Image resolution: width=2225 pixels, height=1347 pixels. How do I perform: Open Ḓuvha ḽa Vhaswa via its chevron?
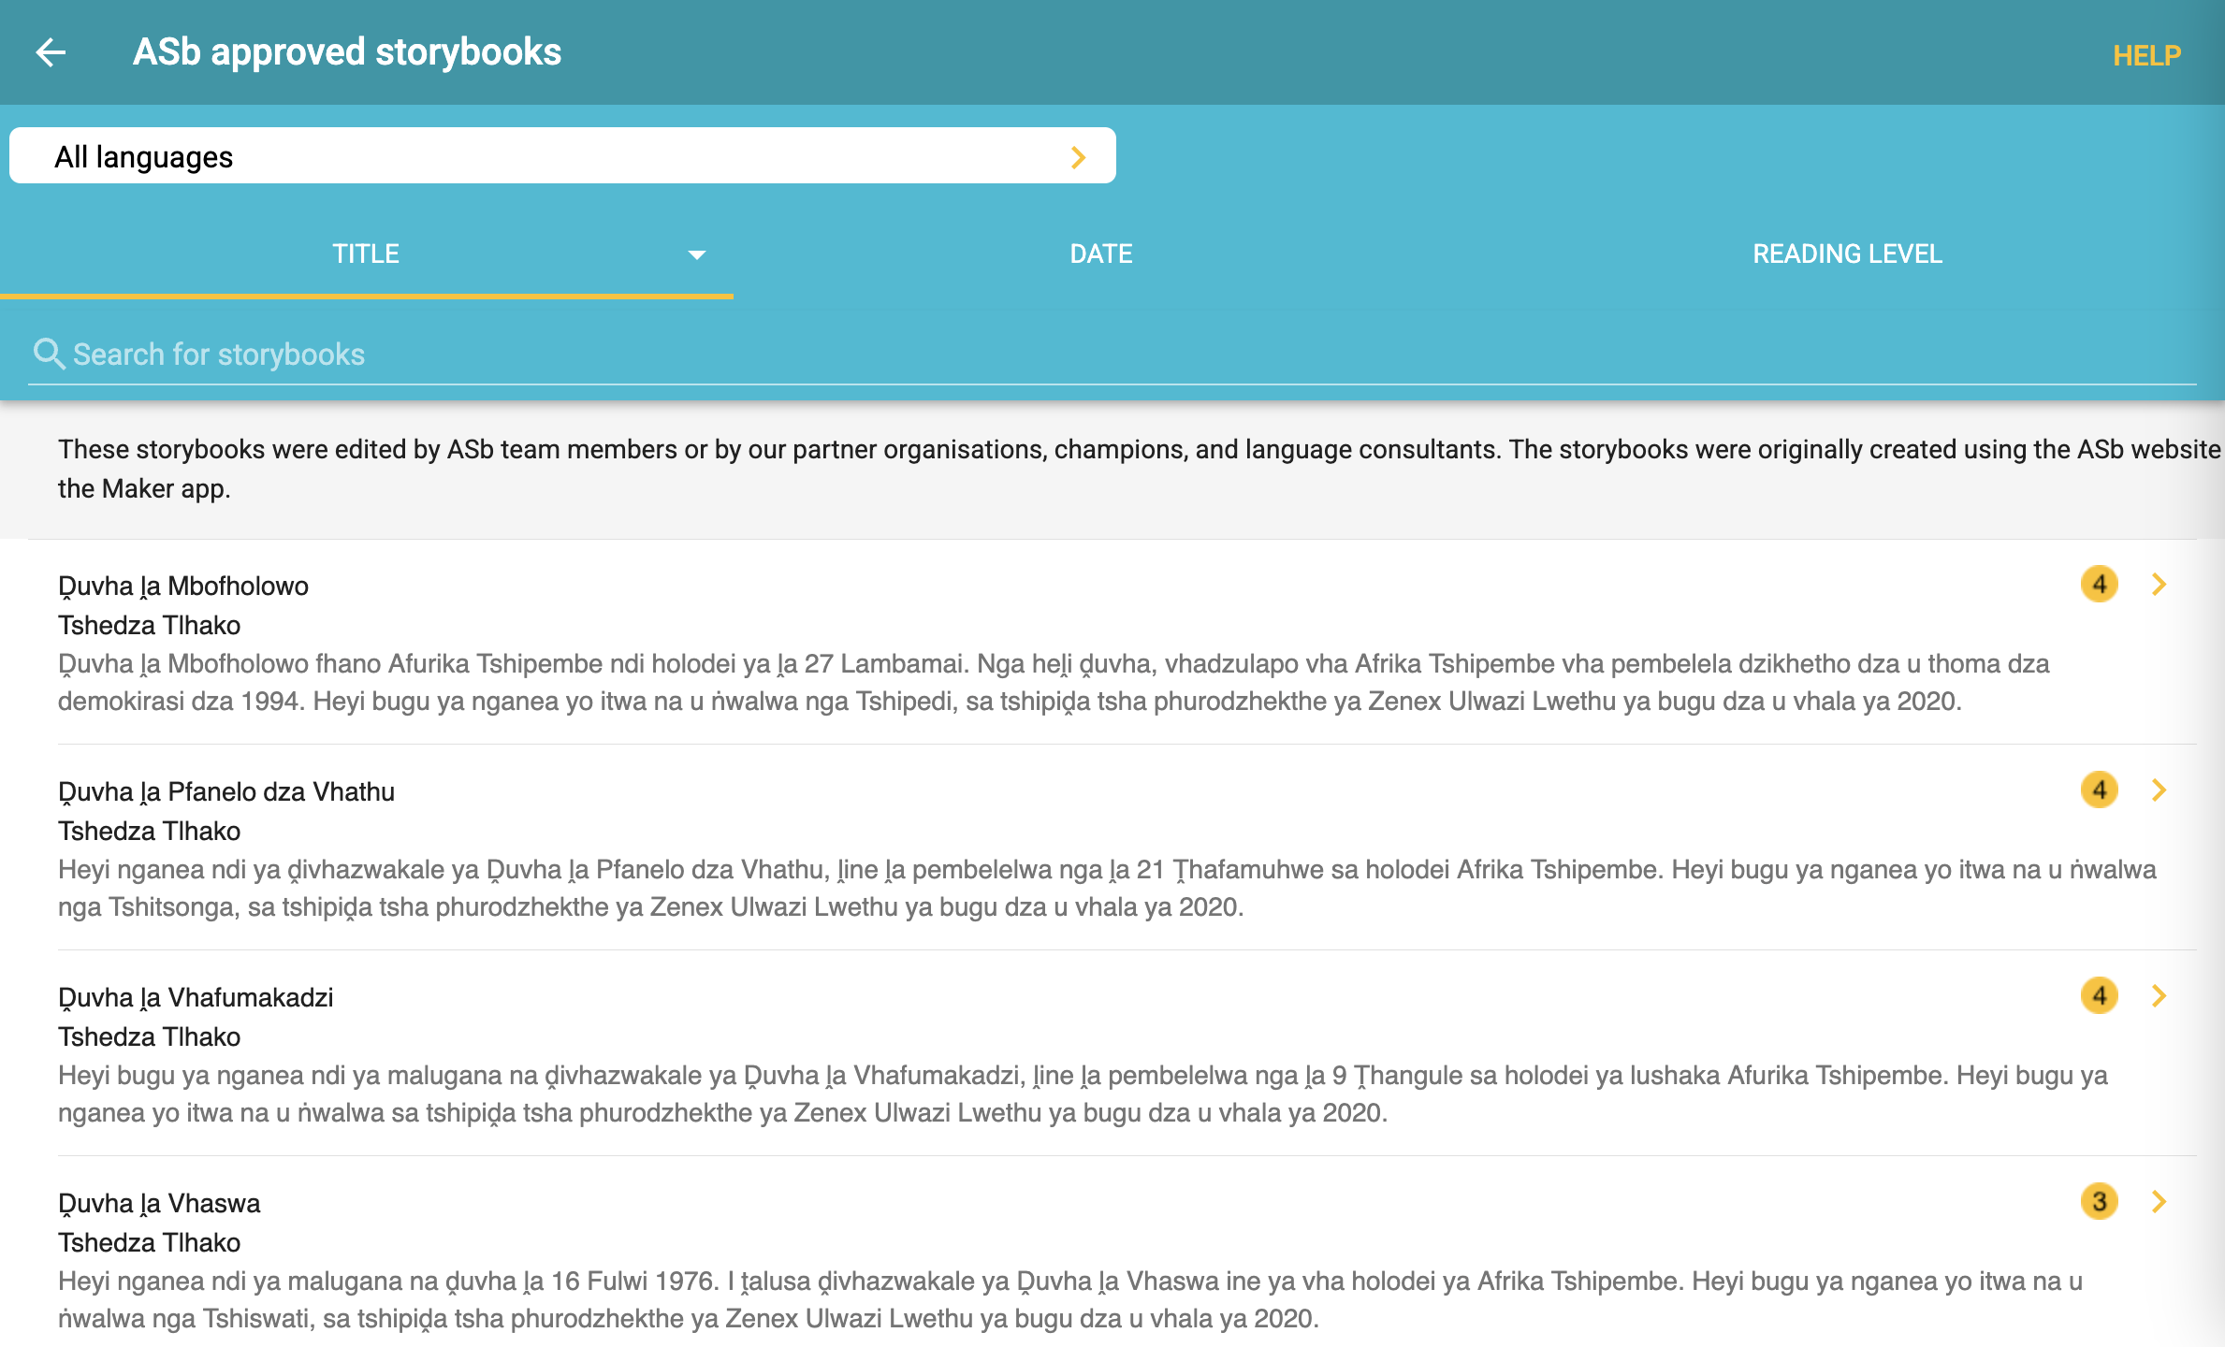2160,1202
